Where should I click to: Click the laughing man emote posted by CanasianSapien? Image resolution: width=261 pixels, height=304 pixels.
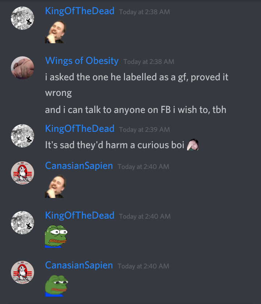(x=55, y=186)
